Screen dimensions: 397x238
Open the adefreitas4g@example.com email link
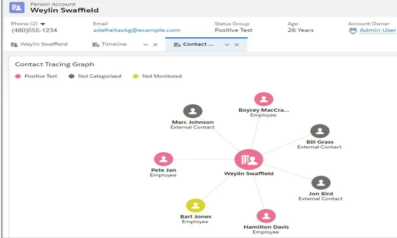pyautogui.click(x=136, y=31)
